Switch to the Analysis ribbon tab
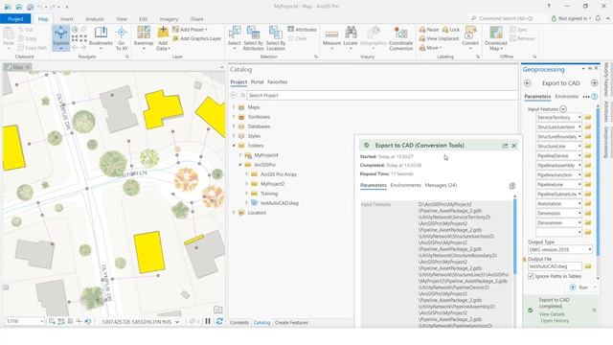Image resolution: width=613 pixels, height=345 pixels. pos(94,19)
